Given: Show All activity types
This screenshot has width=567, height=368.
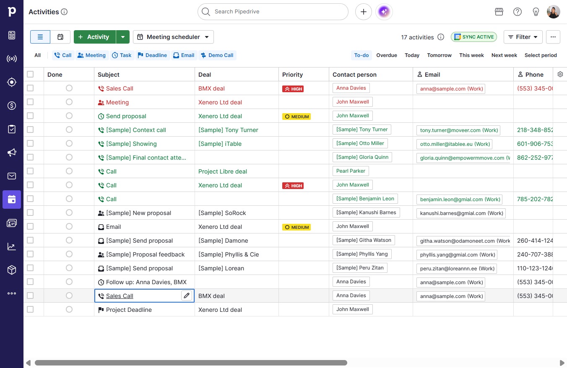Looking at the screenshot, I should (x=38, y=55).
